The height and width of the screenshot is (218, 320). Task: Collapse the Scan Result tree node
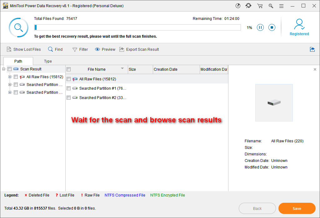click(x=4, y=69)
